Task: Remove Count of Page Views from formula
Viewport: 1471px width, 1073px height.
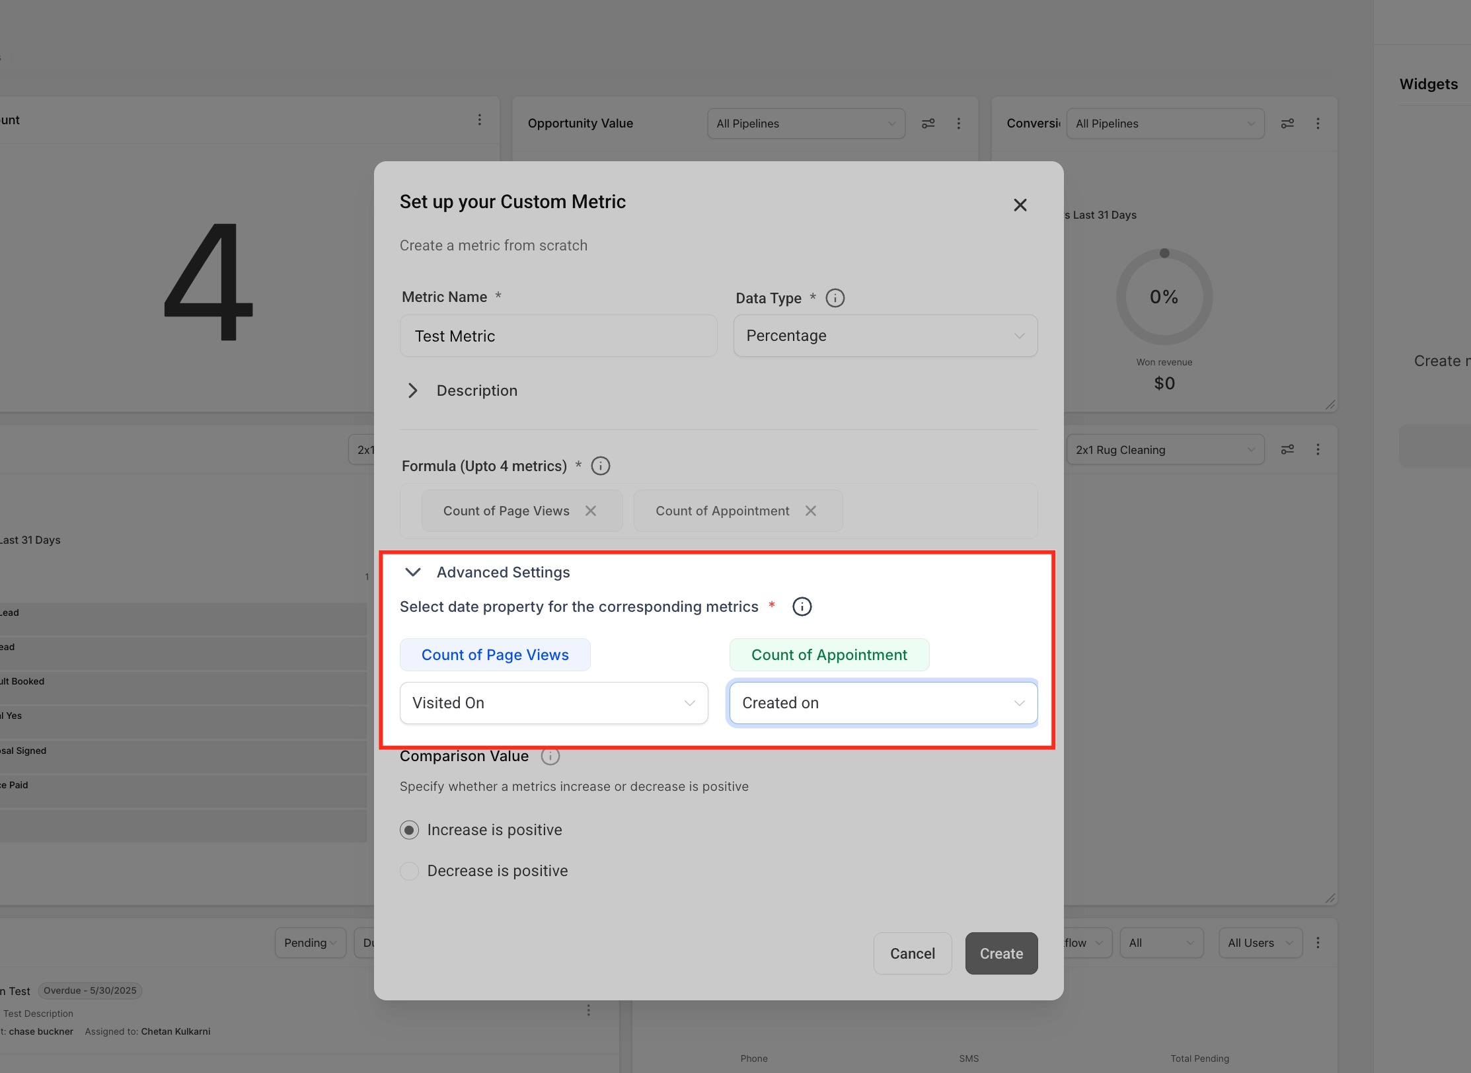Action: tap(591, 511)
